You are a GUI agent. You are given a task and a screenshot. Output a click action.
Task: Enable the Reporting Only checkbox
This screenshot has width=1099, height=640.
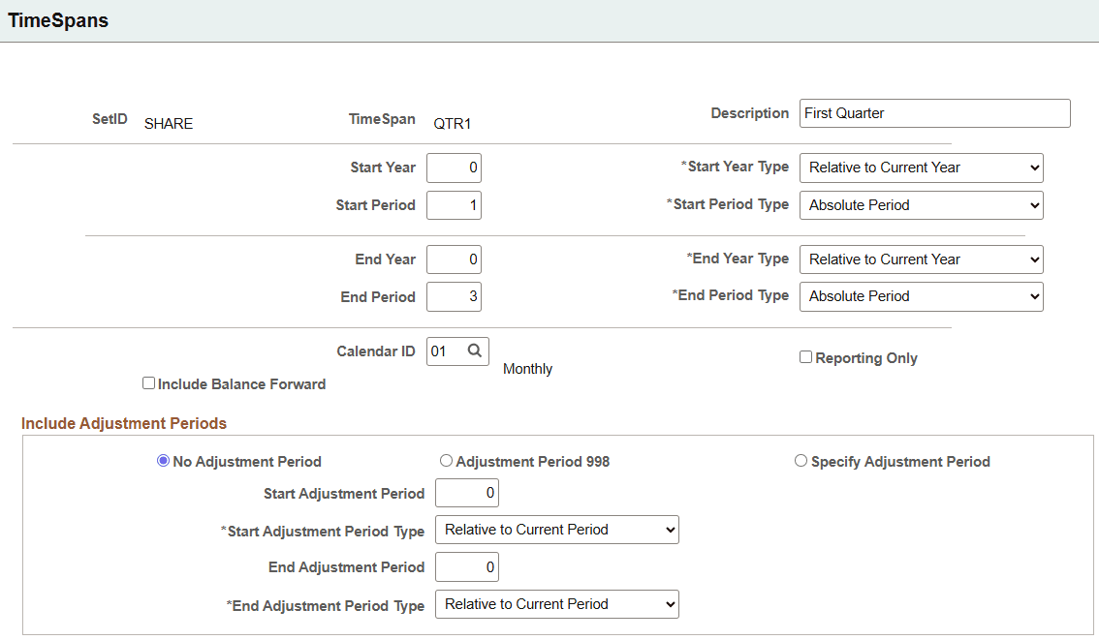806,357
